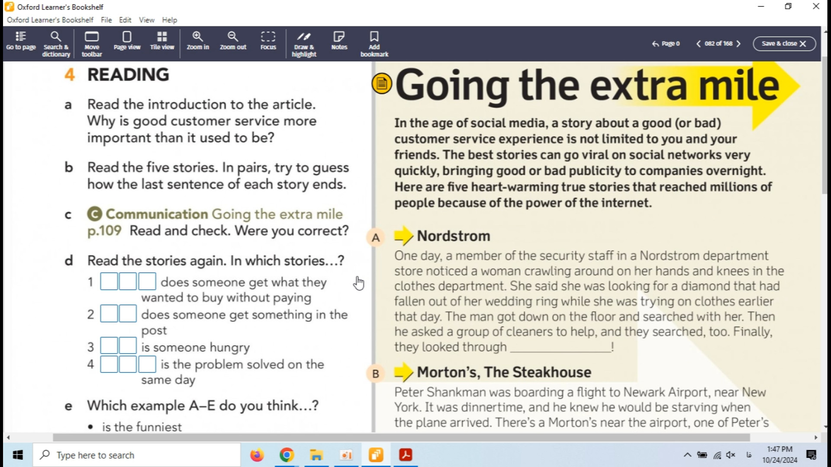Click the last answer box for question 4
Image resolution: width=831 pixels, height=467 pixels.
point(147,364)
